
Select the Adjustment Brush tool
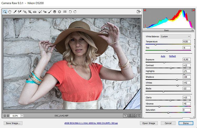50,12
